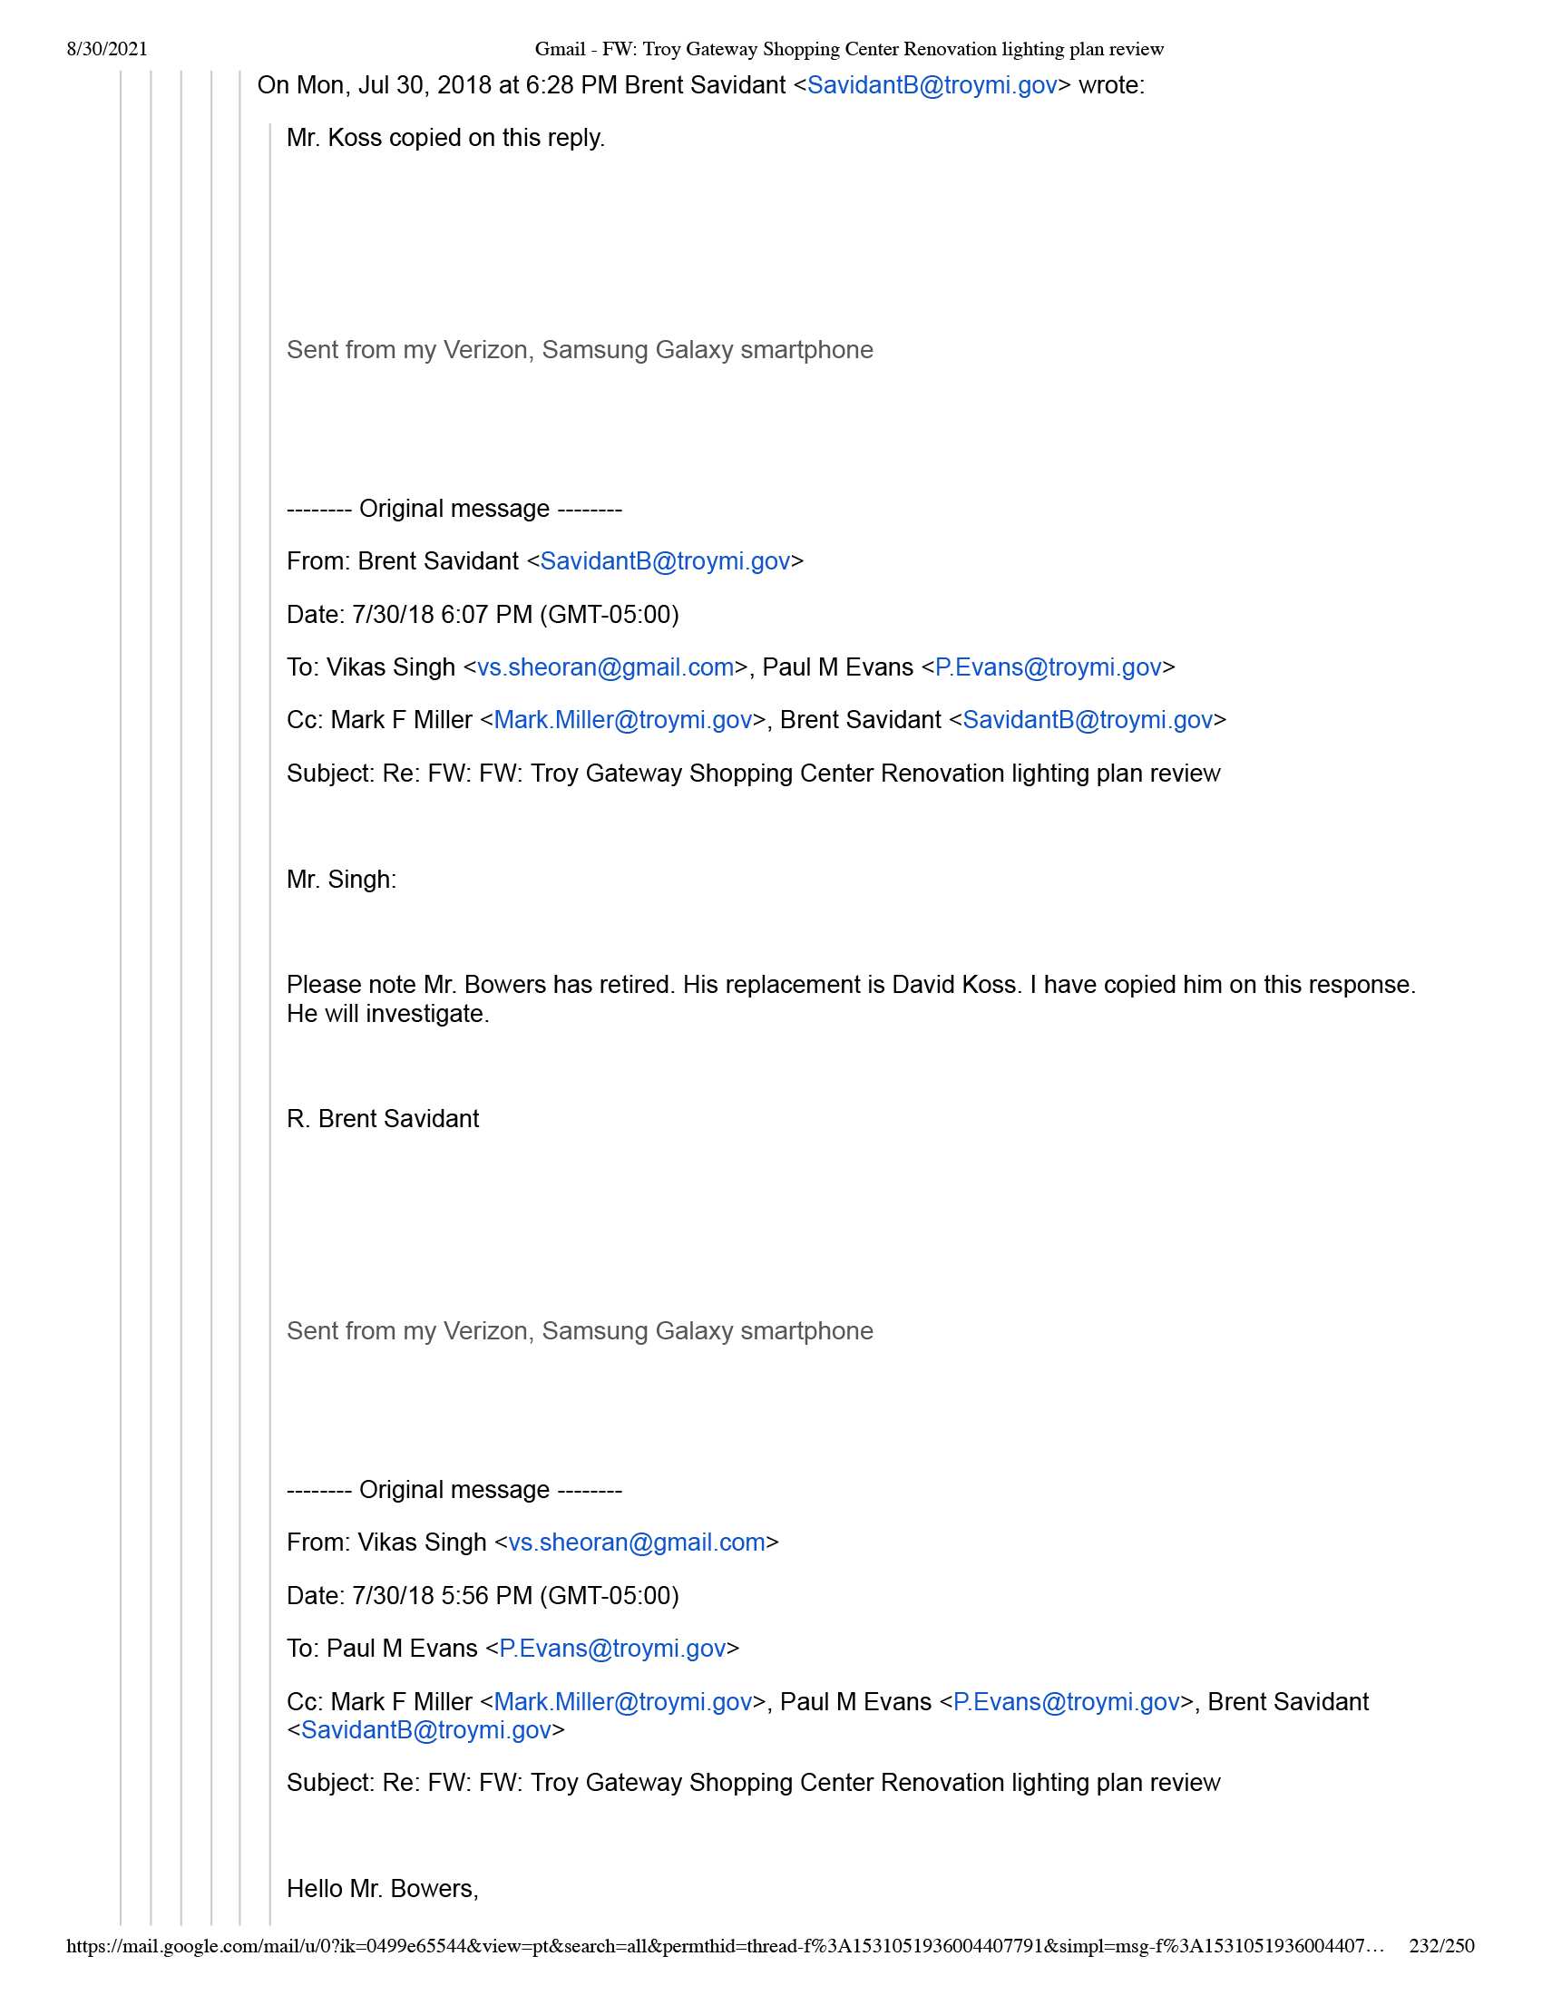Click the "Hello Mr. Bowers," greeting line
Viewport: 1542px width, 1995px height.
(383, 1888)
